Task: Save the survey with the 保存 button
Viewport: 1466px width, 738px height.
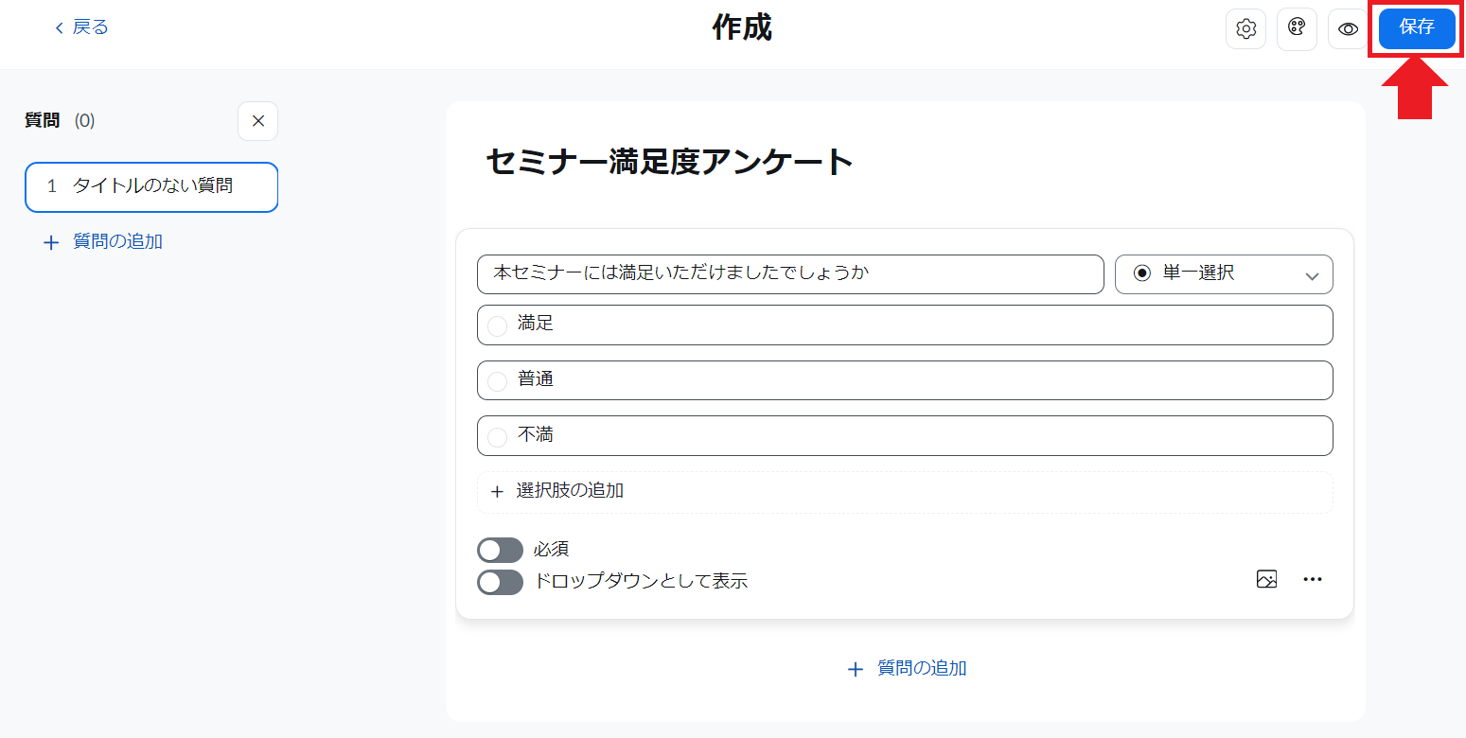Action: [1417, 28]
